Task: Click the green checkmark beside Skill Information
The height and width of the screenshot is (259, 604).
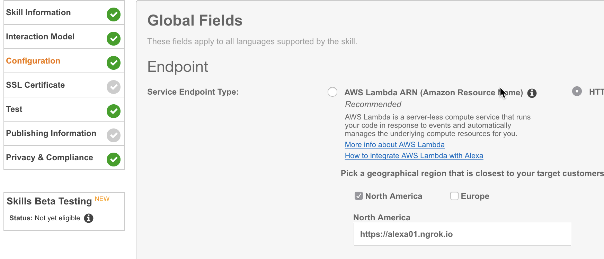Action: 114,15
